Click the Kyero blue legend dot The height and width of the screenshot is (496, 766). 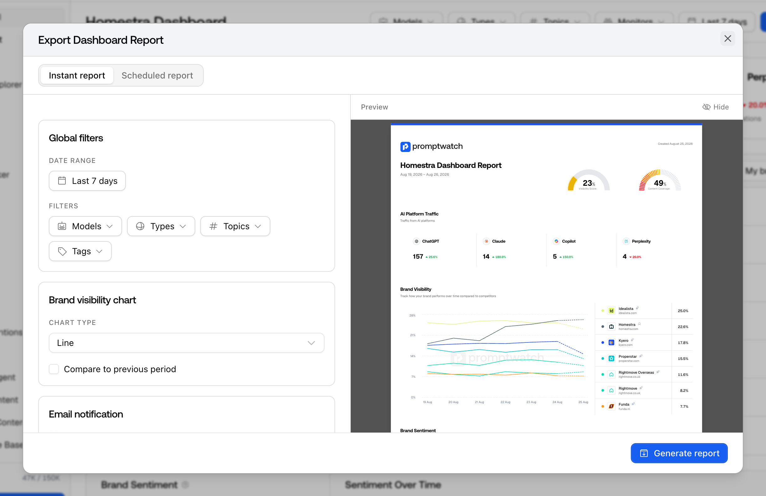click(x=602, y=342)
